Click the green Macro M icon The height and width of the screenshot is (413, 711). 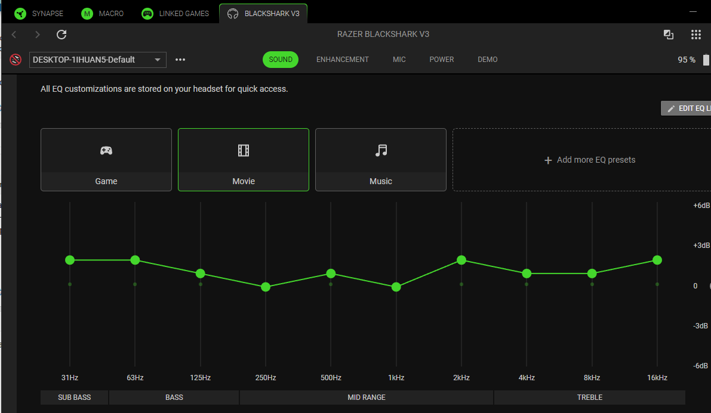tap(87, 14)
